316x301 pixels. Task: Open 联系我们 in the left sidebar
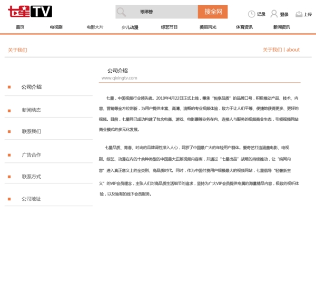click(x=31, y=131)
